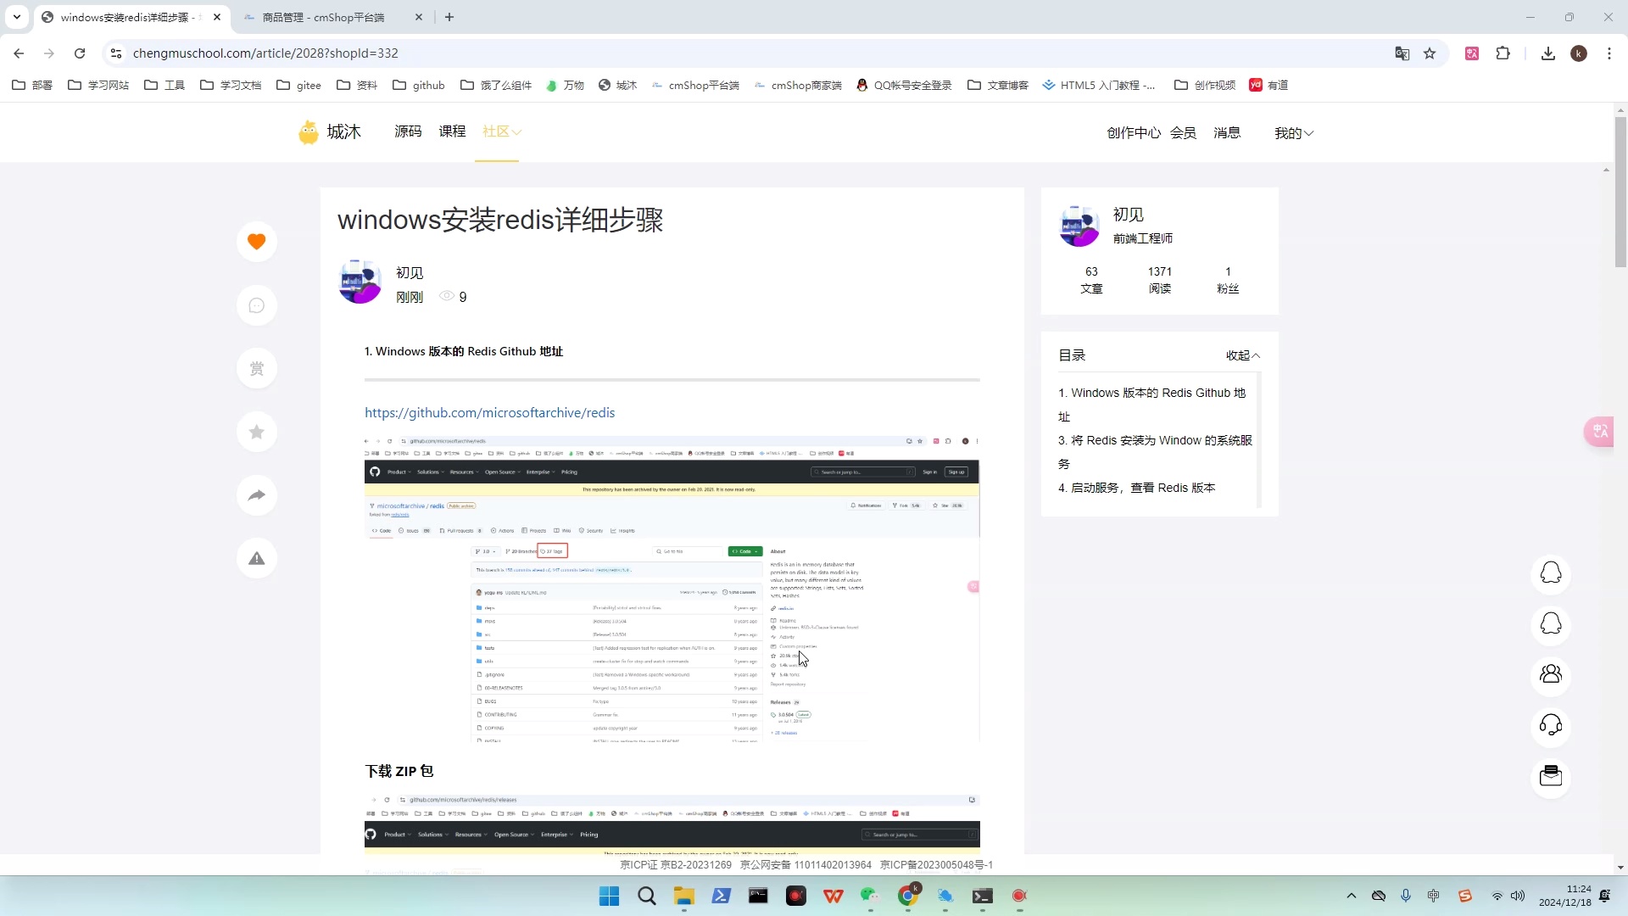Screen dimensions: 1628x916
Task: Toggle the like heart button
Action: click(x=256, y=242)
